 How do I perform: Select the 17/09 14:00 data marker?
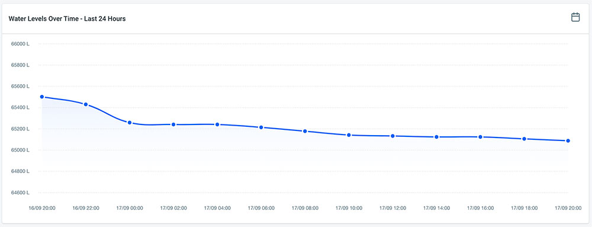pos(436,137)
